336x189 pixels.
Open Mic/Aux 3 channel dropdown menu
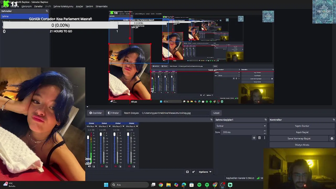pyautogui.click(x=123, y=126)
